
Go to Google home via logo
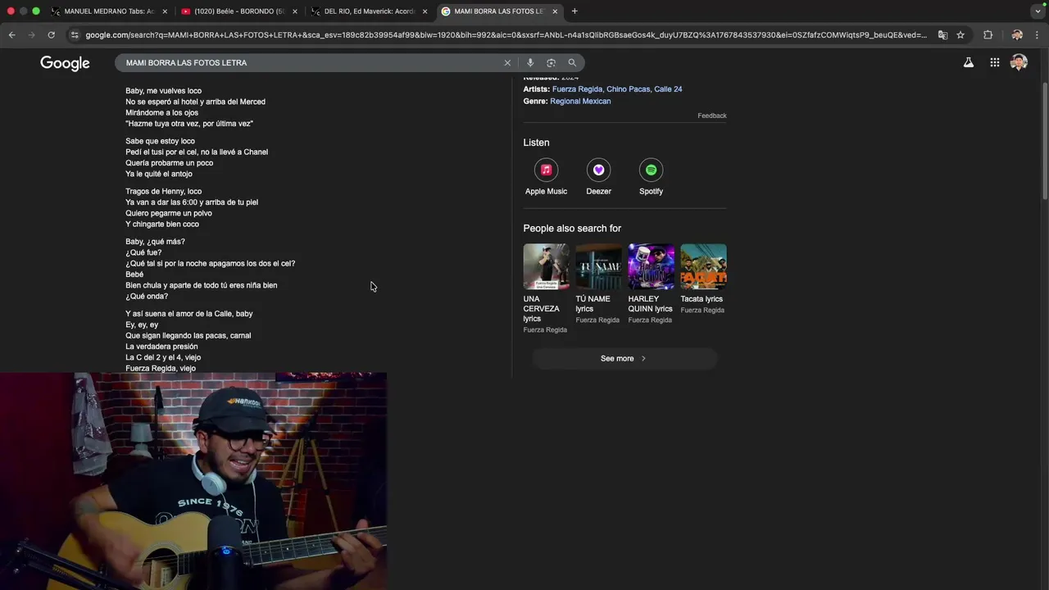pos(65,63)
